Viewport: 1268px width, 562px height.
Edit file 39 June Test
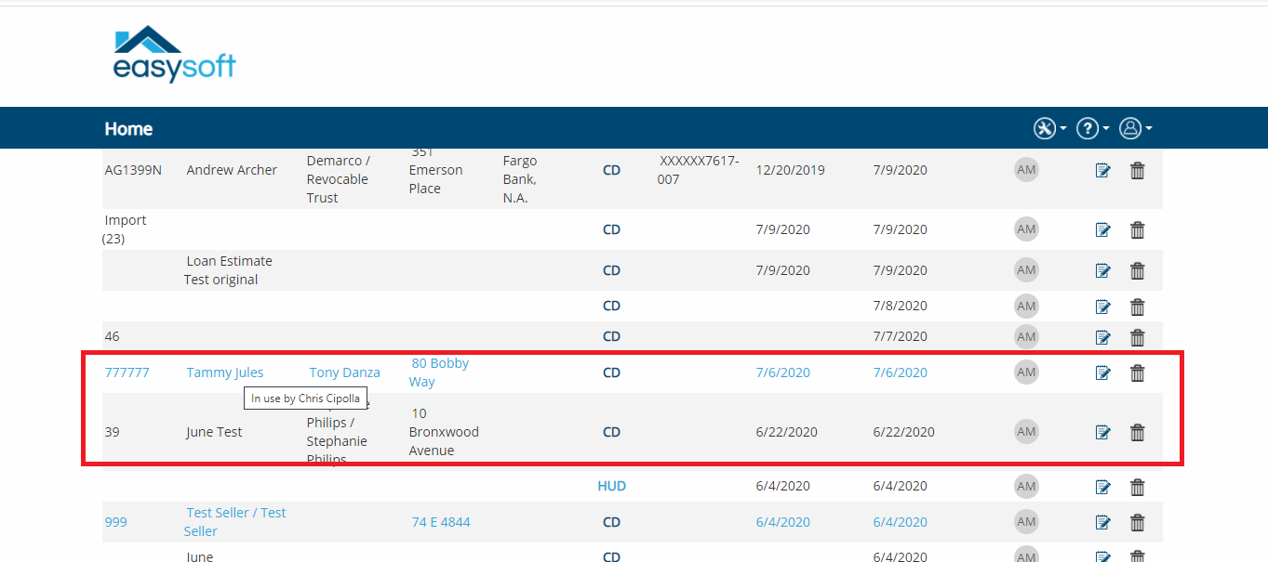pos(1103,433)
